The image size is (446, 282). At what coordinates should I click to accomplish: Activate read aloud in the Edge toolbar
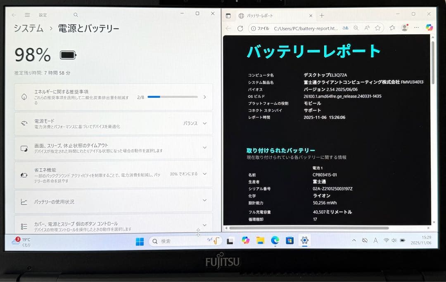coord(367,28)
